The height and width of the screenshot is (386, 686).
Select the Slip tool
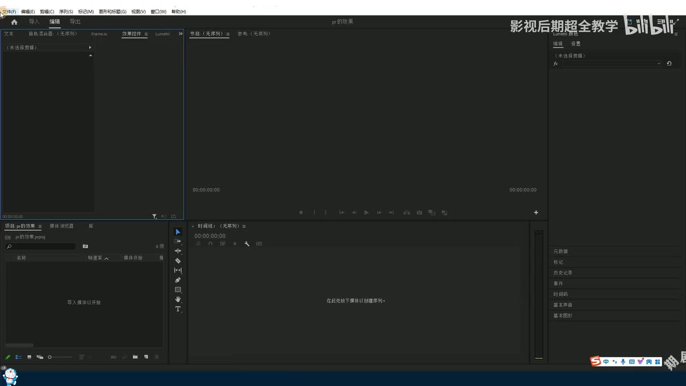[x=178, y=270]
